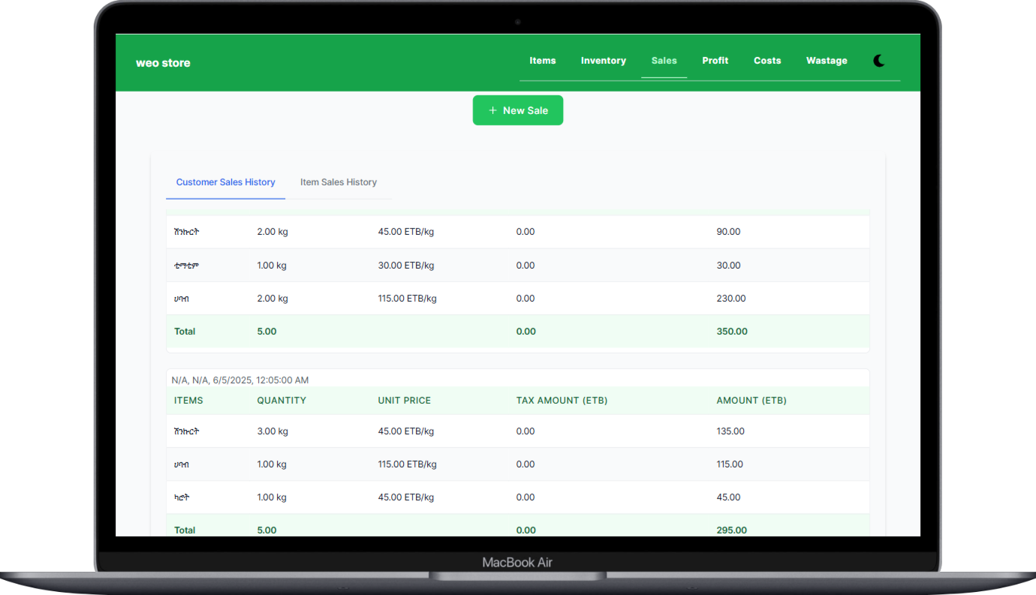Toggle dark mode using the moon icon
The width and height of the screenshot is (1036, 595).
pos(878,61)
